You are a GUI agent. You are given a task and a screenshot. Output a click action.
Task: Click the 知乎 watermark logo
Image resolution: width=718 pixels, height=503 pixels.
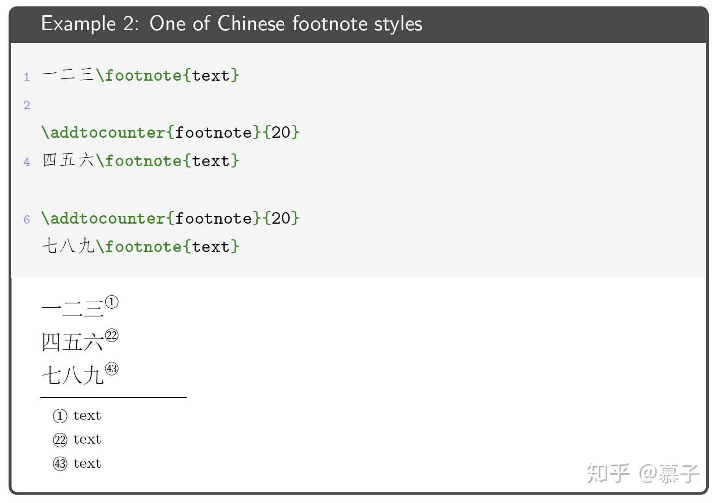(608, 473)
